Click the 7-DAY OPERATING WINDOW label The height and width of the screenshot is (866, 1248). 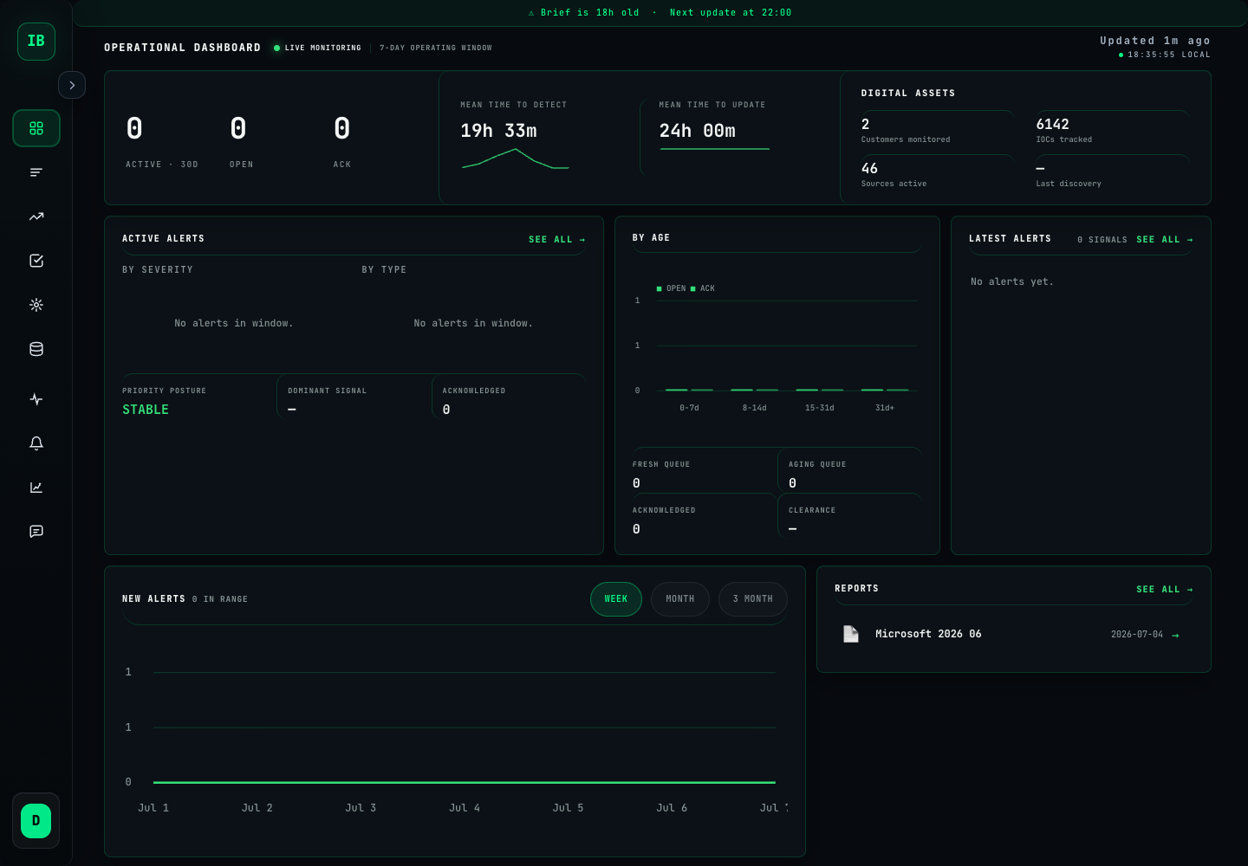pyautogui.click(x=436, y=48)
